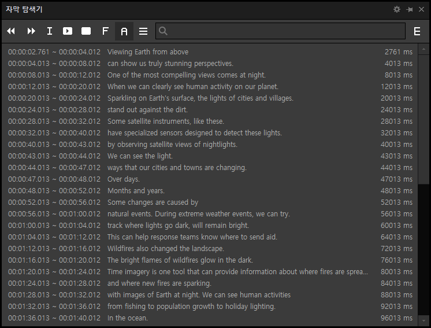The height and width of the screenshot is (328, 431).
Task: Select 'The bright flames of wildfires' line
Action: coord(180,260)
